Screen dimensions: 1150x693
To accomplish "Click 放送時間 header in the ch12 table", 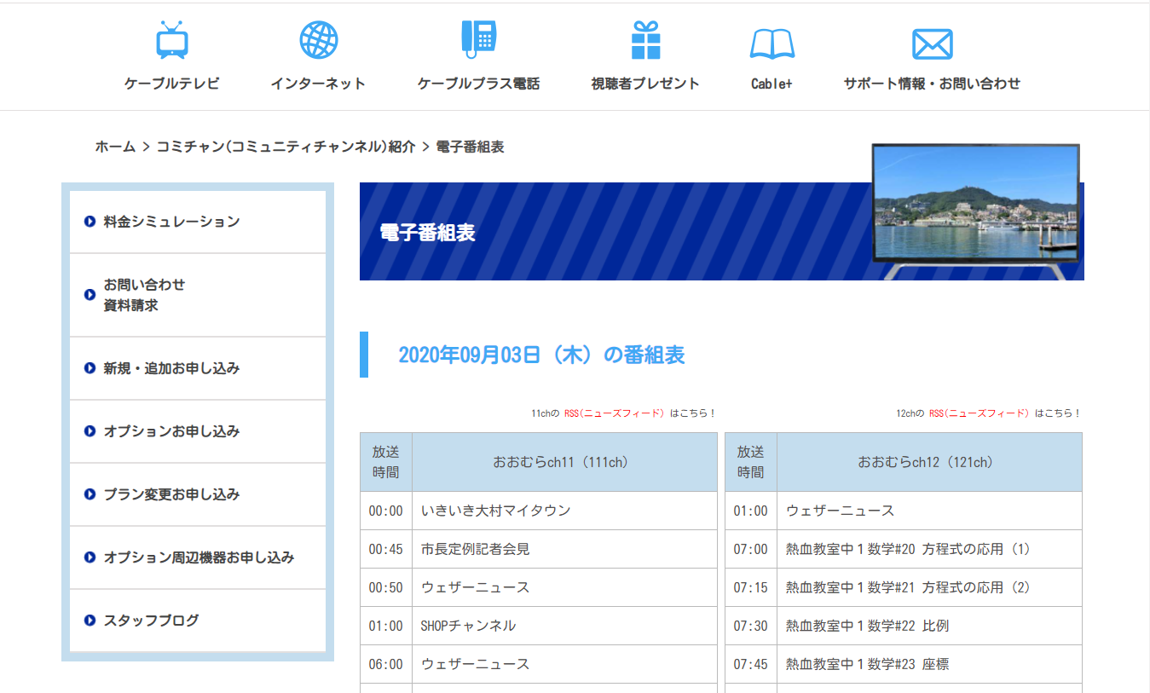I will (751, 462).
